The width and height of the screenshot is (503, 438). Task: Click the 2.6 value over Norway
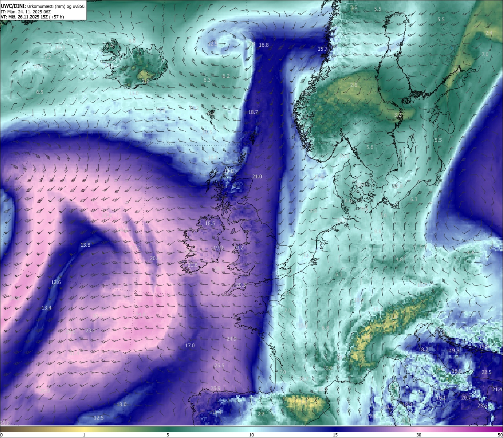[354, 85]
